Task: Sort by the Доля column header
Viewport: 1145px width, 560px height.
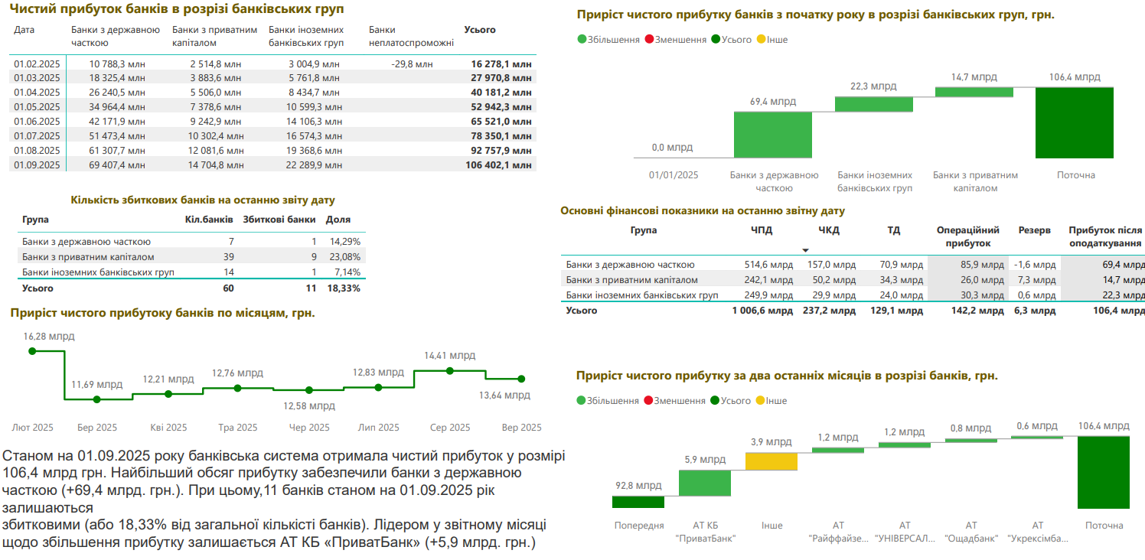Action: (338, 218)
